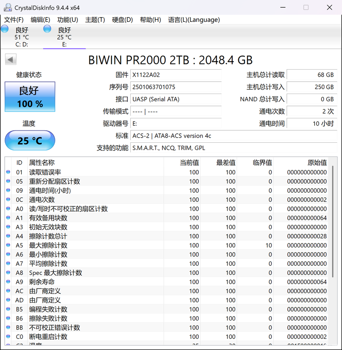Select the status orb for disk E:

tap(47, 29)
